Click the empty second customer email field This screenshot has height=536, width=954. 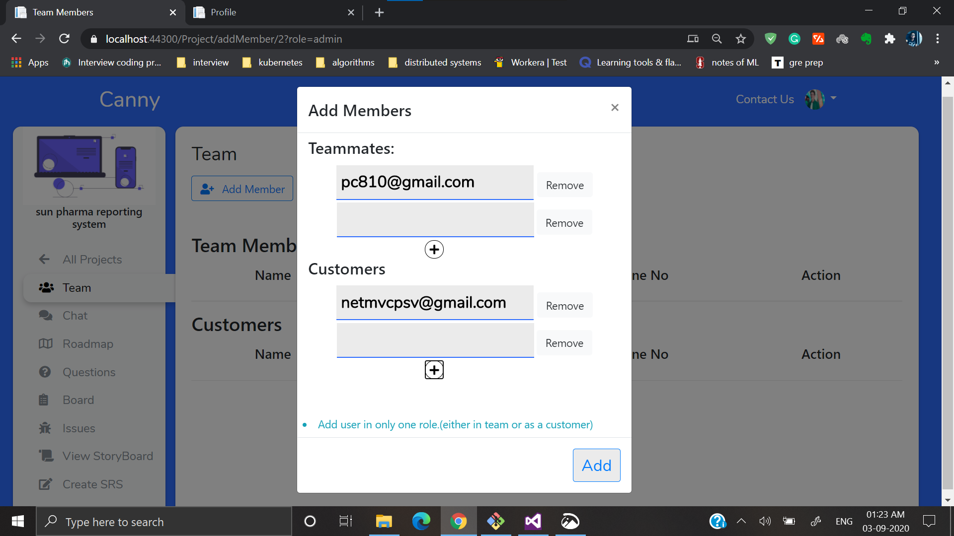pyautogui.click(x=435, y=340)
